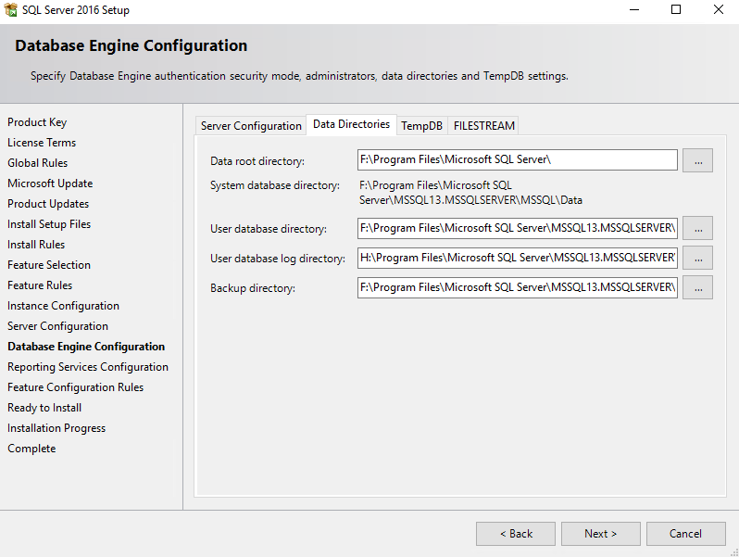739x557 pixels.
Task: Select Database Engine Configuration sidebar step
Action: tap(86, 347)
